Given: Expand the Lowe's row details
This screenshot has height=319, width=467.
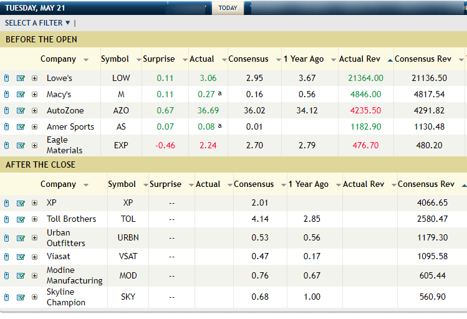Looking at the screenshot, I should coord(34,79).
